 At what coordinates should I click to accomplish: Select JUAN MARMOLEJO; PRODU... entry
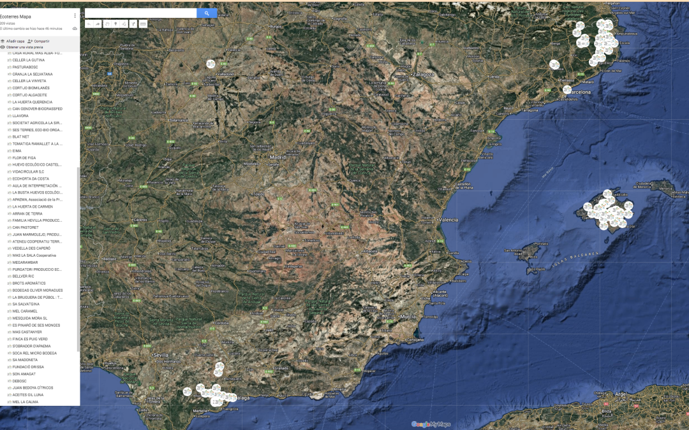[x=38, y=234]
